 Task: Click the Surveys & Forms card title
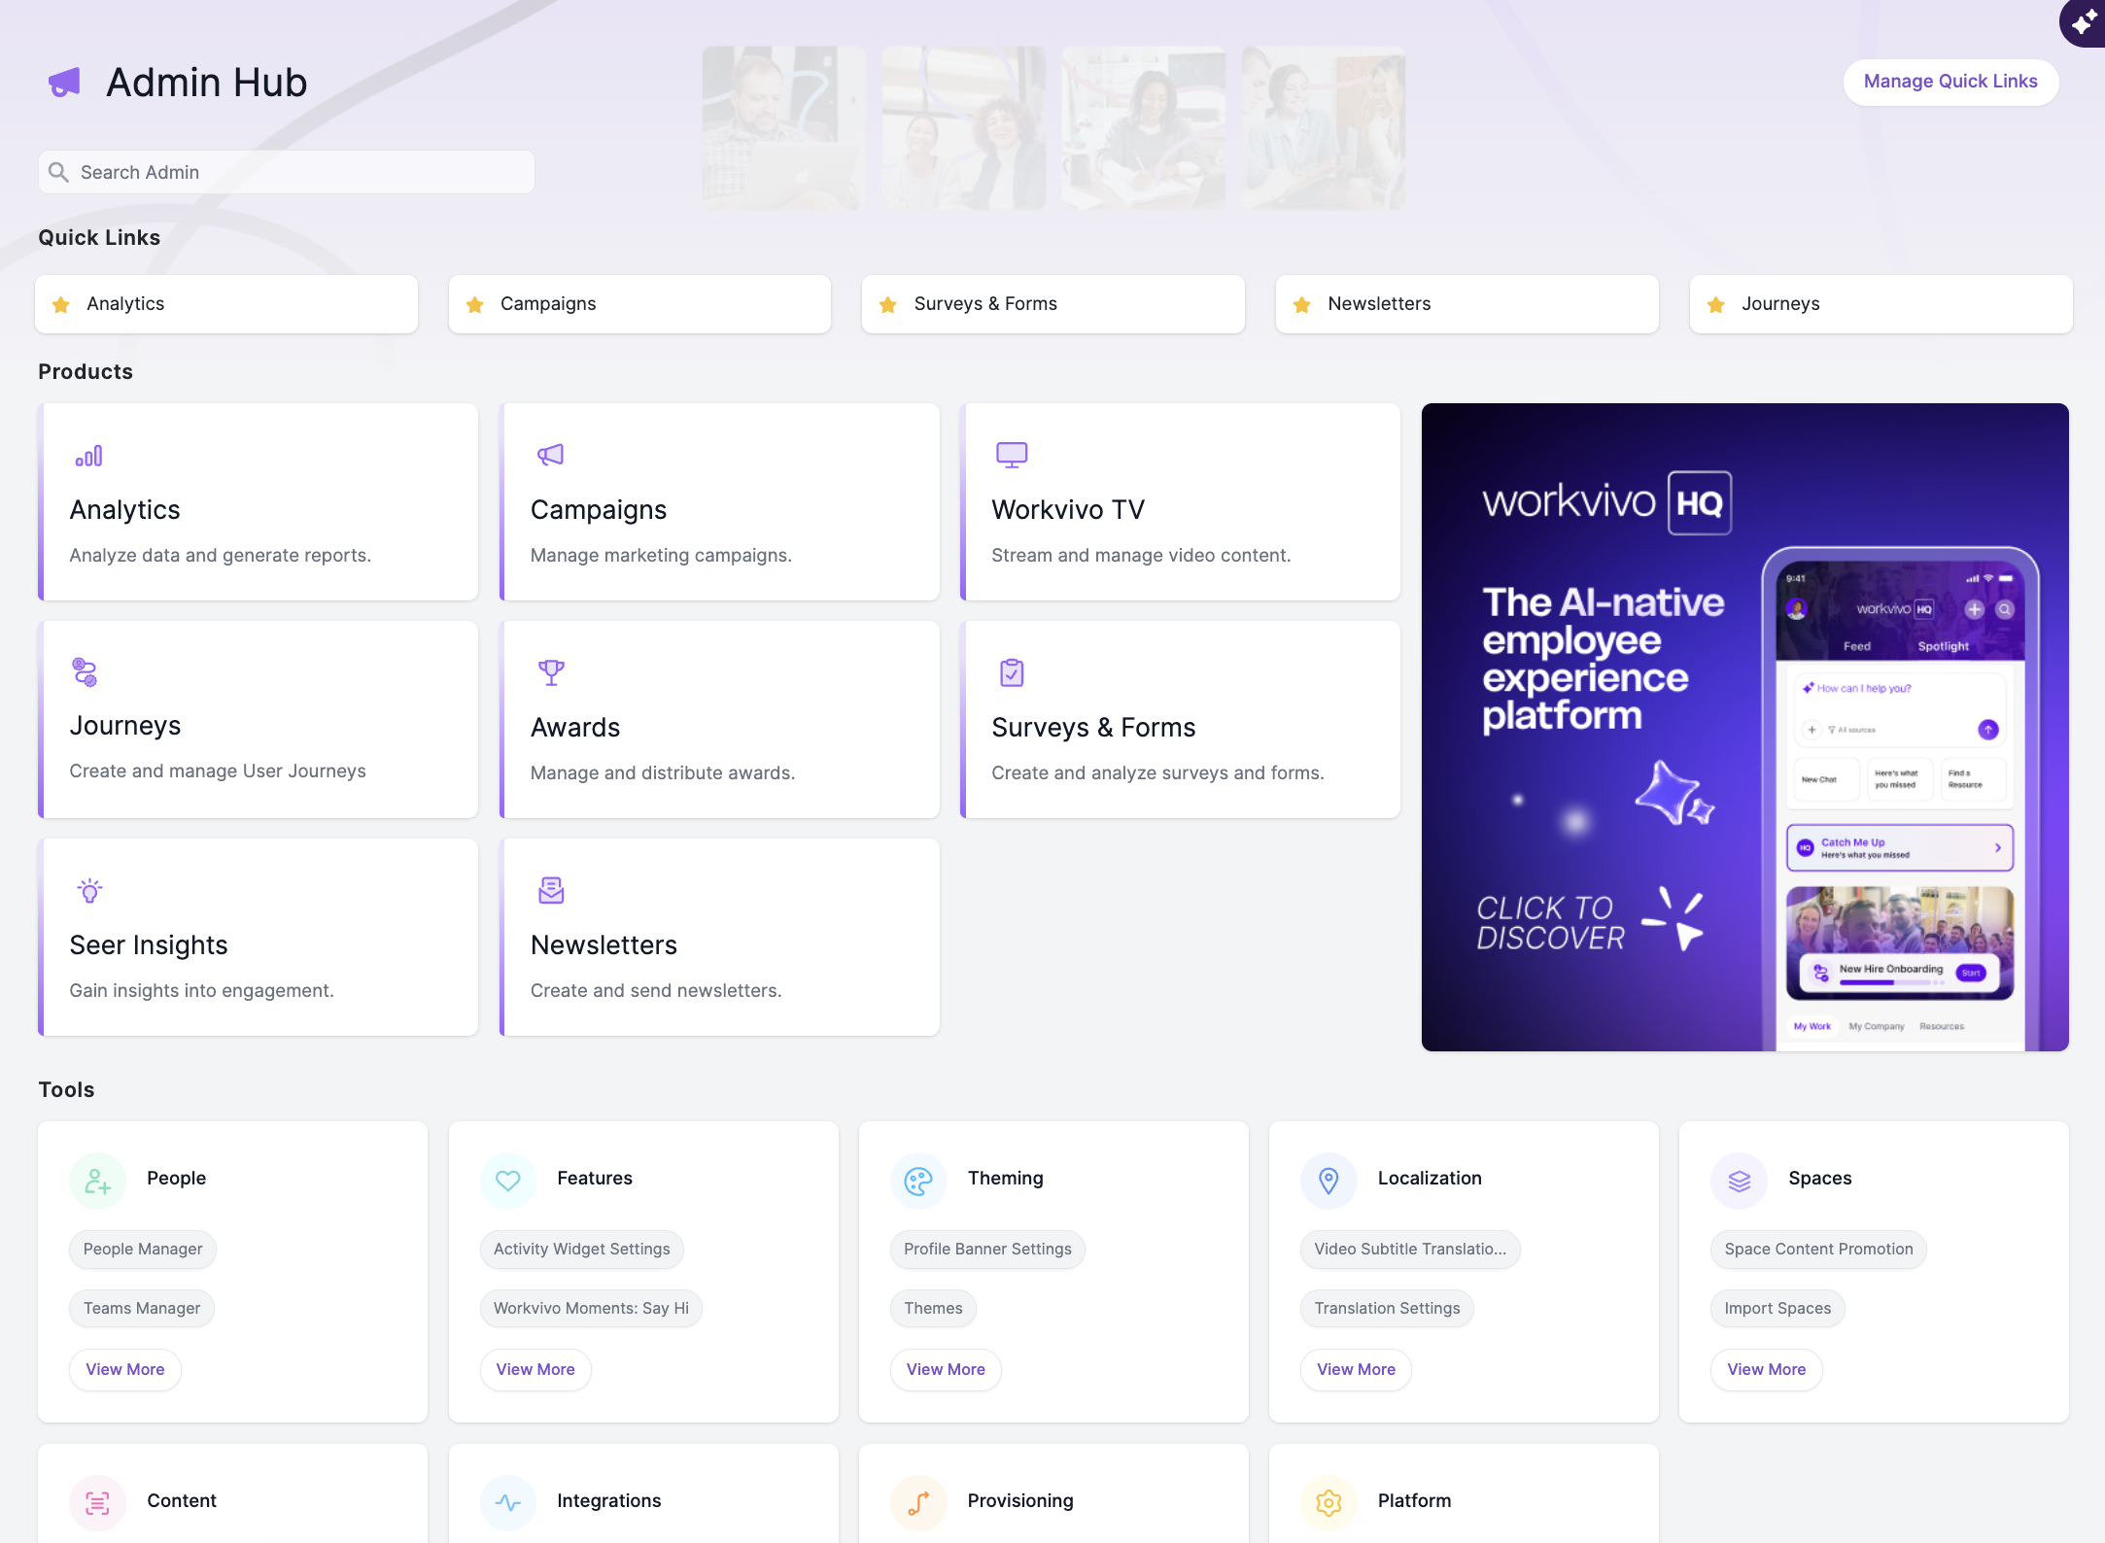tap(1093, 728)
